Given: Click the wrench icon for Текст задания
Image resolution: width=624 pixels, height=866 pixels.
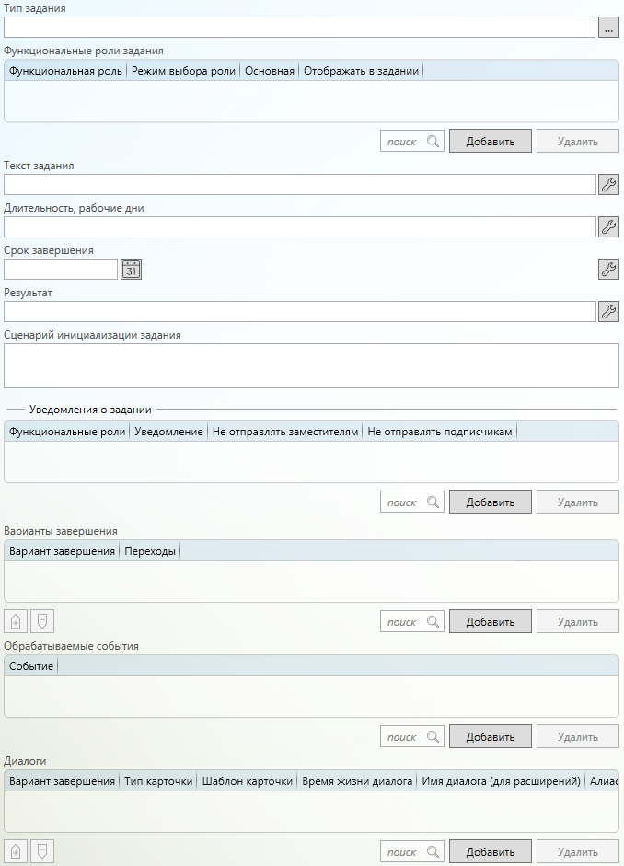Looking at the screenshot, I should tap(608, 184).
